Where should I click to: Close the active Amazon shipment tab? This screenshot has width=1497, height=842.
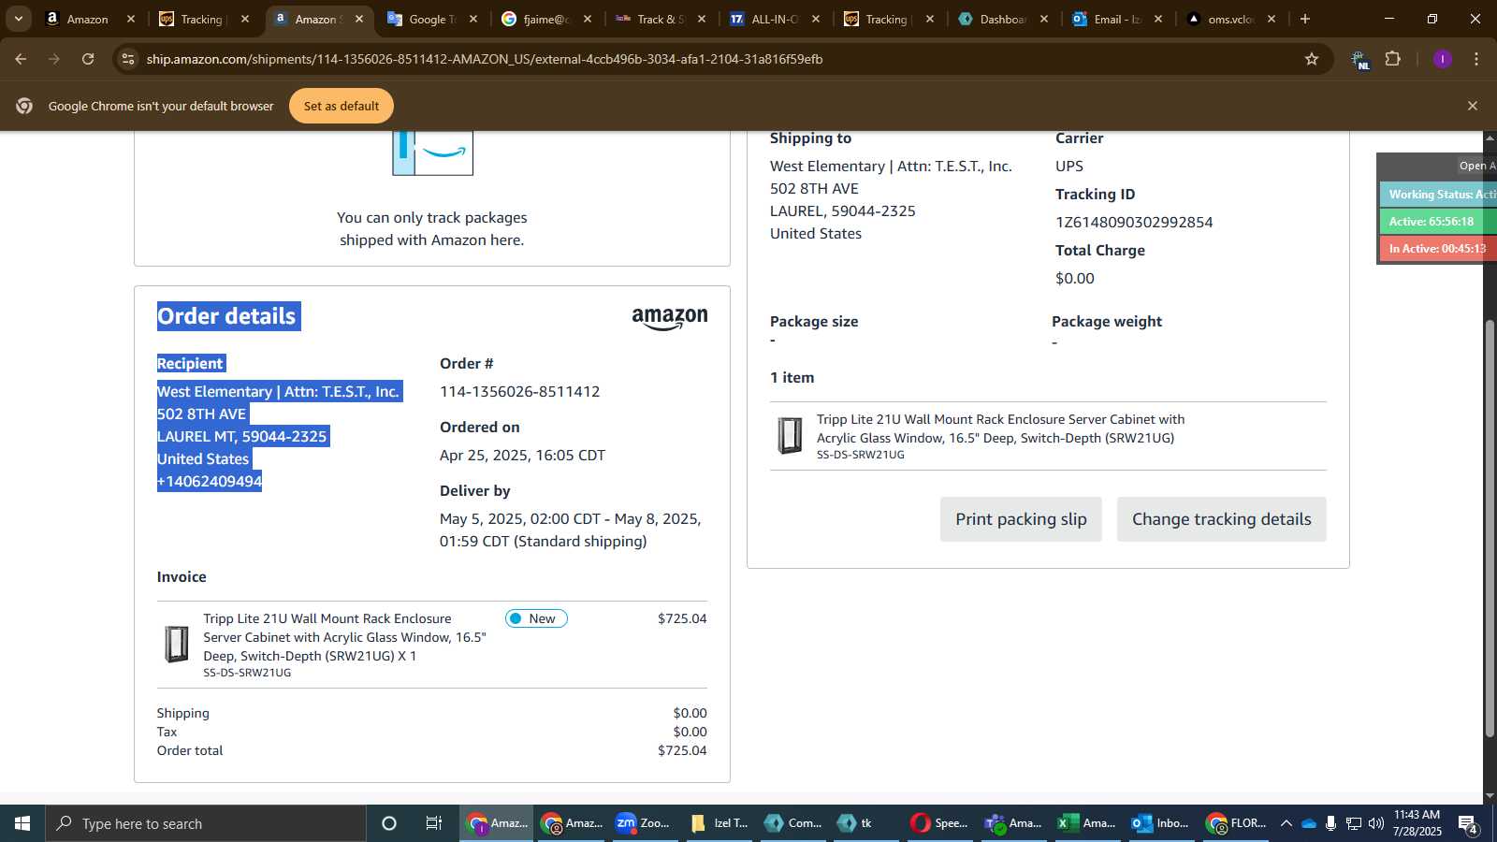click(x=359, y=19)
